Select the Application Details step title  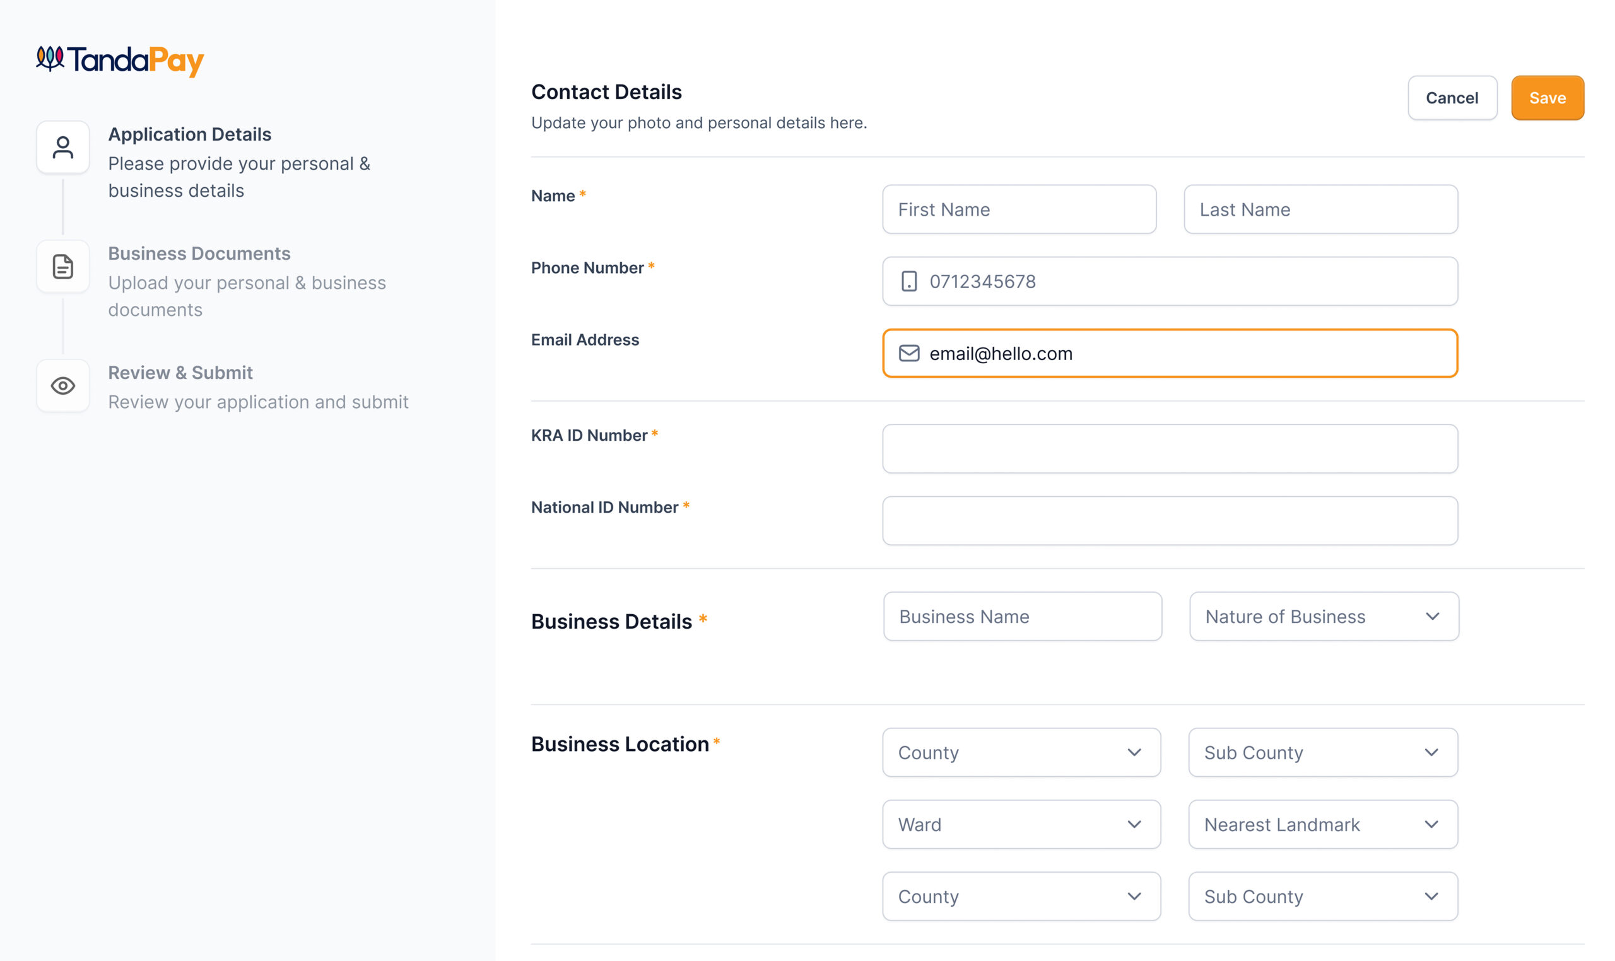pyautogui.click(x=189, y=134)
